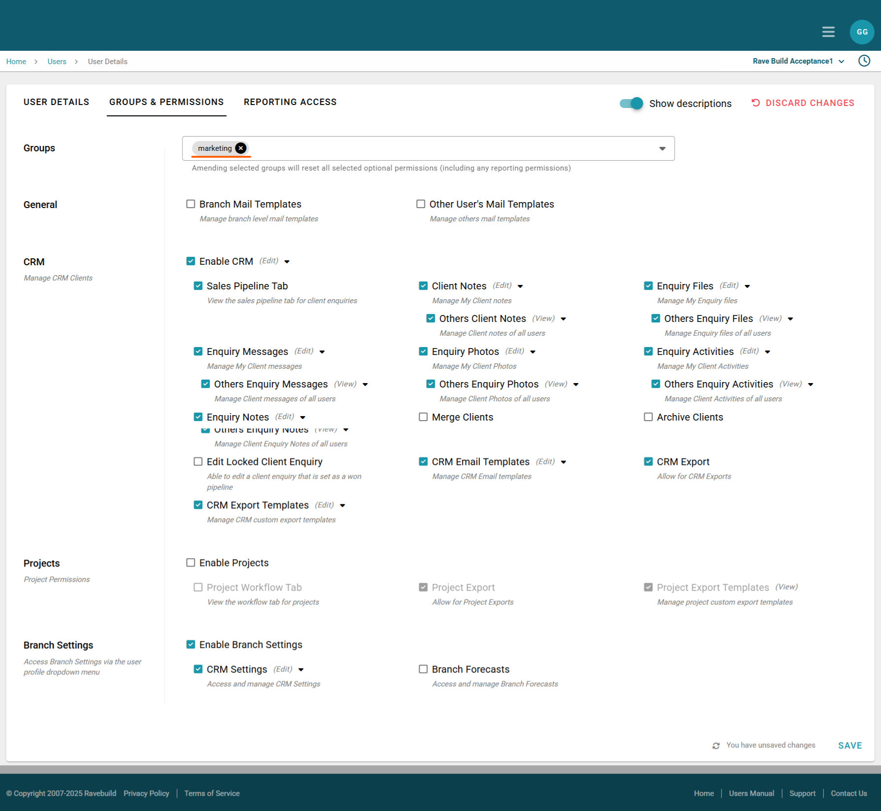Open CRM Settings access dropdown
This screenshot has width=881, height=811.
(301, 670)
